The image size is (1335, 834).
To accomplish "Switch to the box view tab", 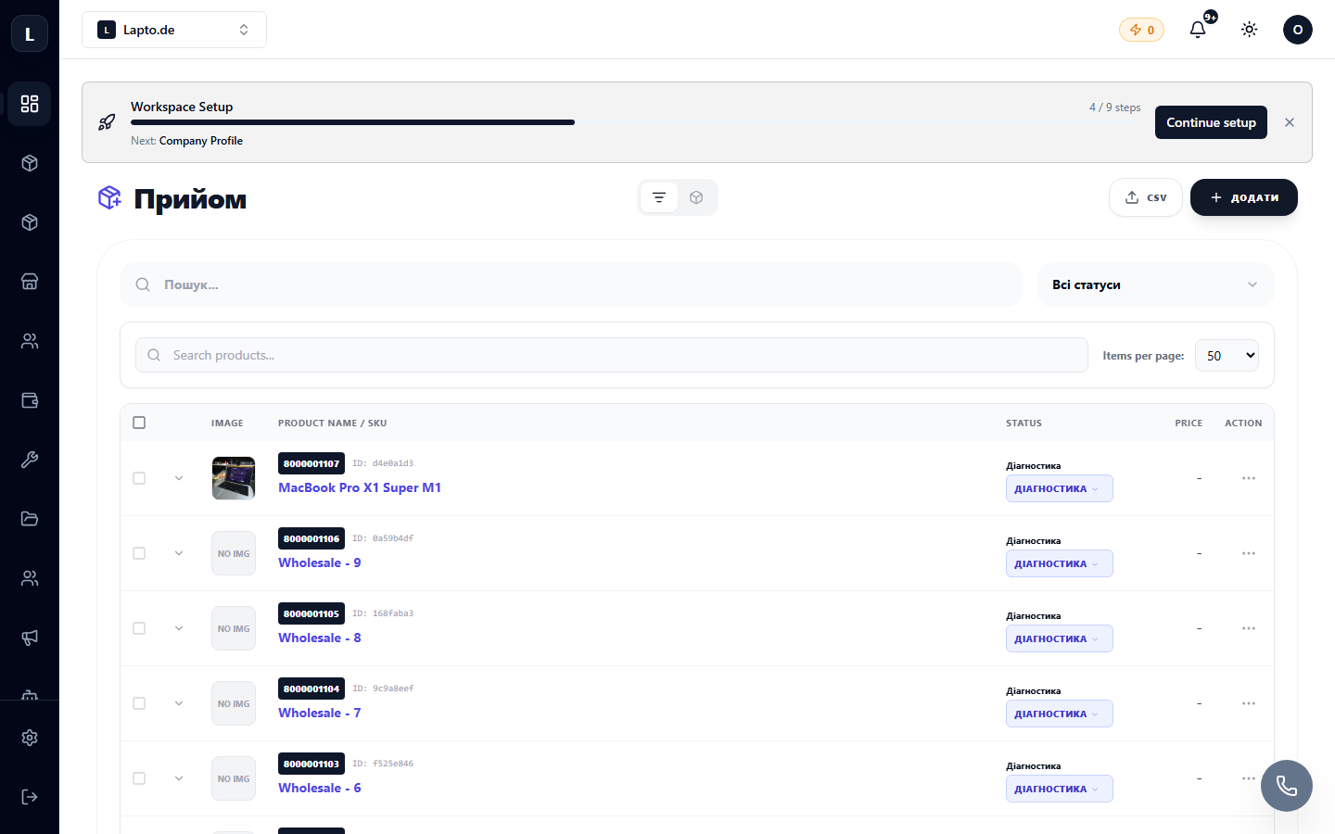I will click(696, 197).
